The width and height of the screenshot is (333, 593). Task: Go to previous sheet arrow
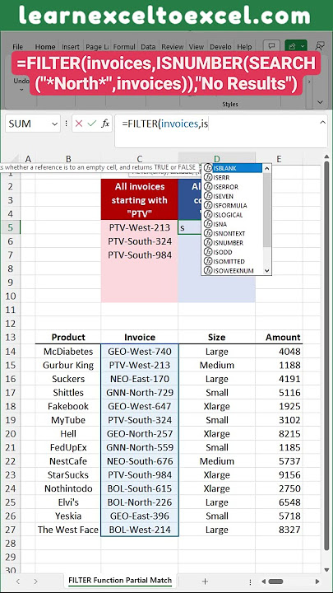pos(18,581)
